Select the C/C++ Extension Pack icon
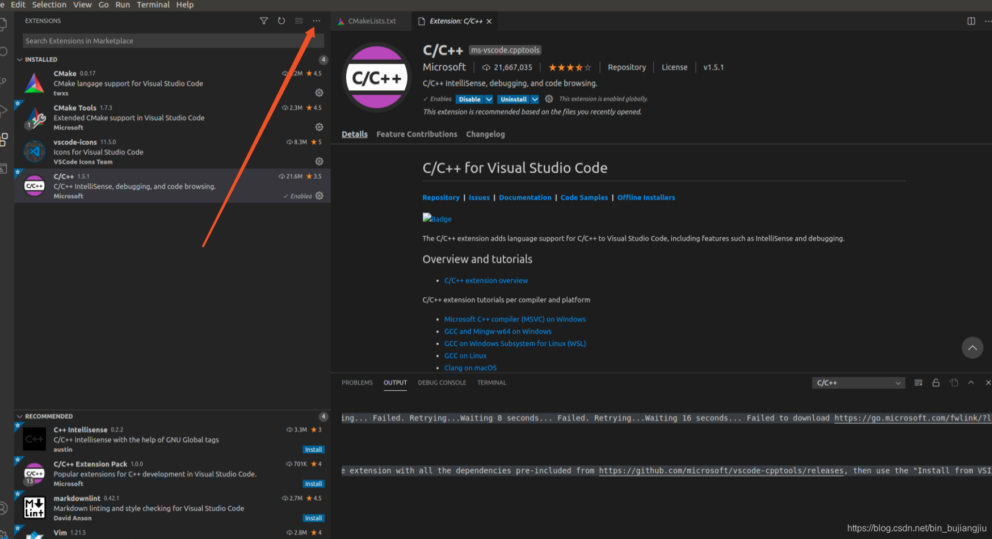 point(35,474)
